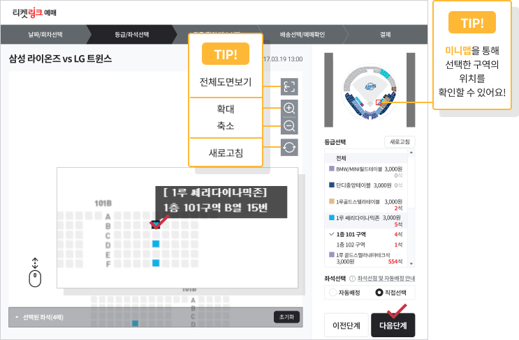Click the red position marker on mini map
Image resolution: width=519 pixels, height=340 pixels.
pyautogui.click(x=379, y=102)
